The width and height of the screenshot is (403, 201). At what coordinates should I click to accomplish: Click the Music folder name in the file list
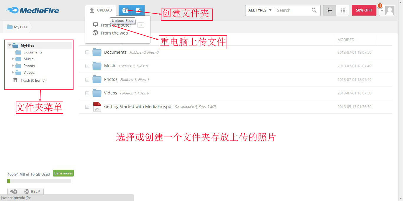(x=110, y=66)
